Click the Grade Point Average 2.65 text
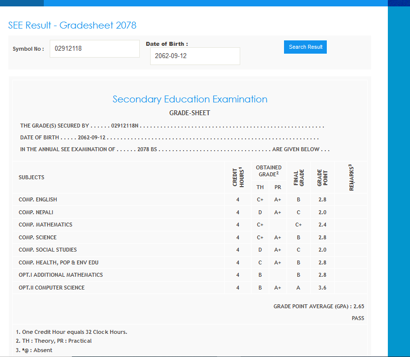410x357 pixels. click(318, 306)
